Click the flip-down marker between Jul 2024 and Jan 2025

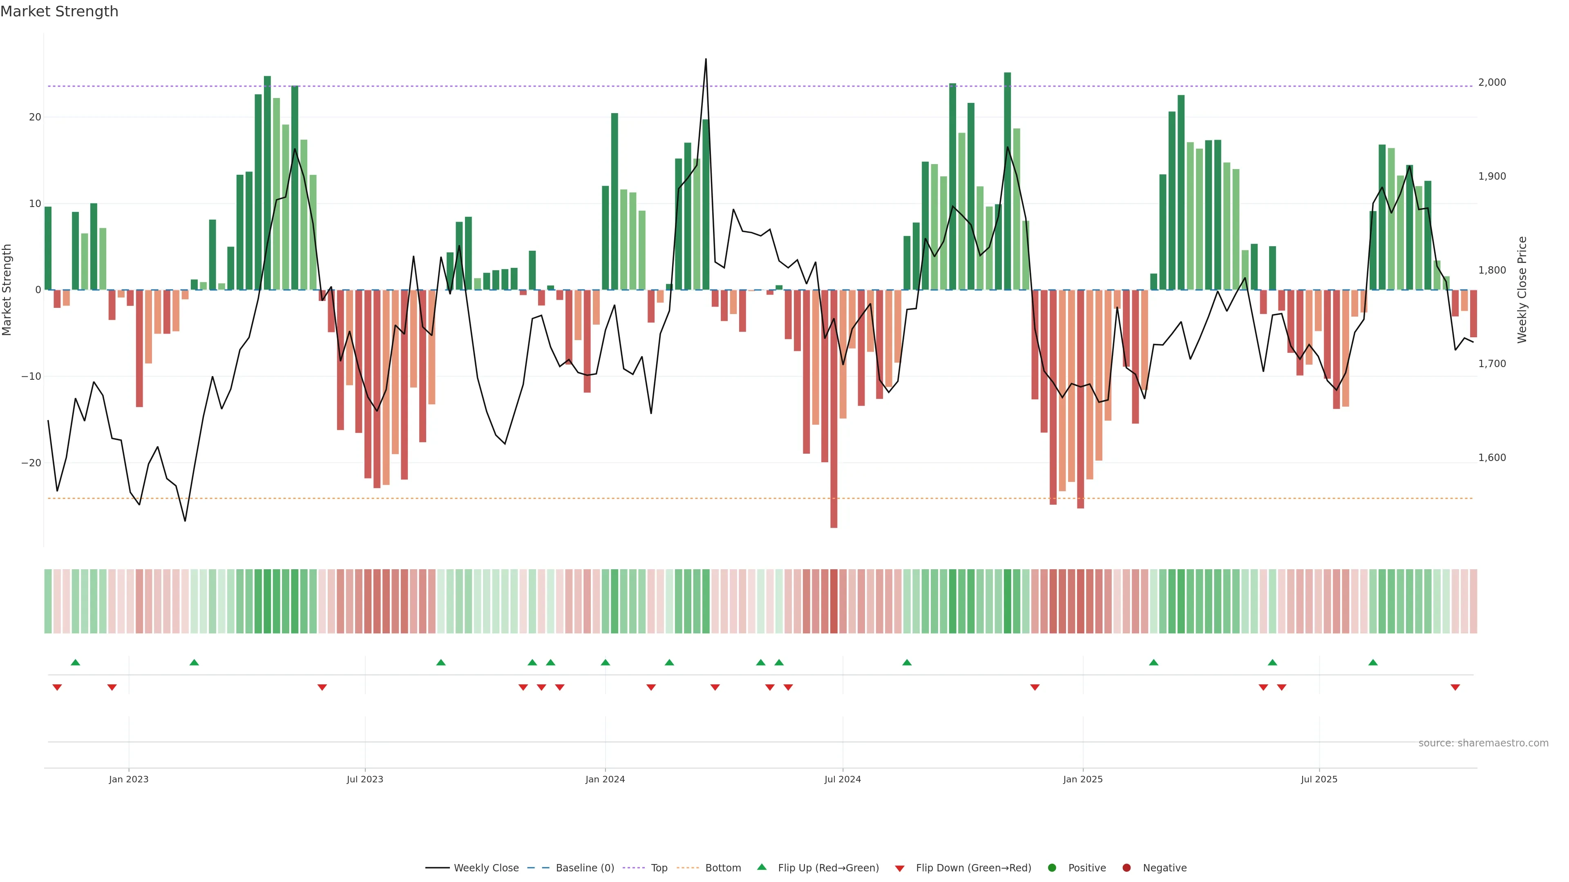pos(1035,687)
